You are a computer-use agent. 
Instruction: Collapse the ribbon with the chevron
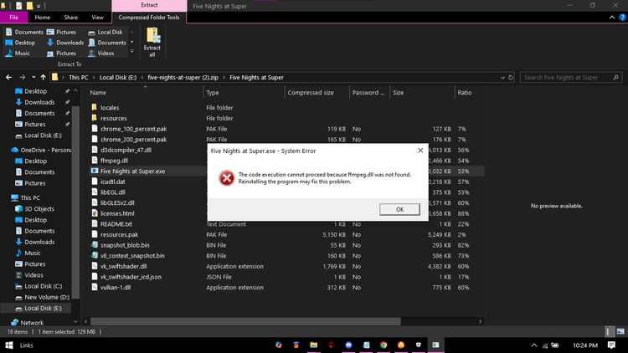(x=612, y=18)
